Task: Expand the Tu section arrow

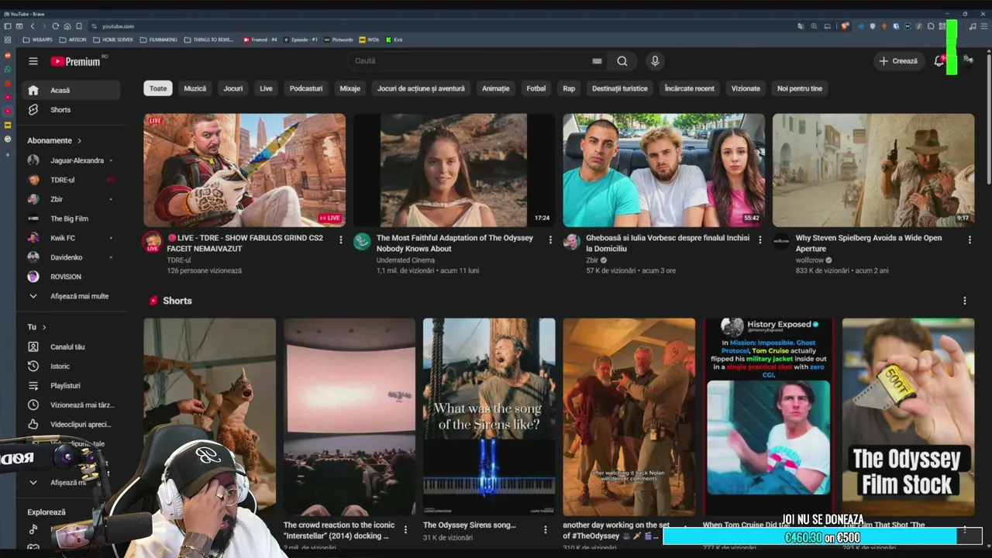Action: (44, 327)
